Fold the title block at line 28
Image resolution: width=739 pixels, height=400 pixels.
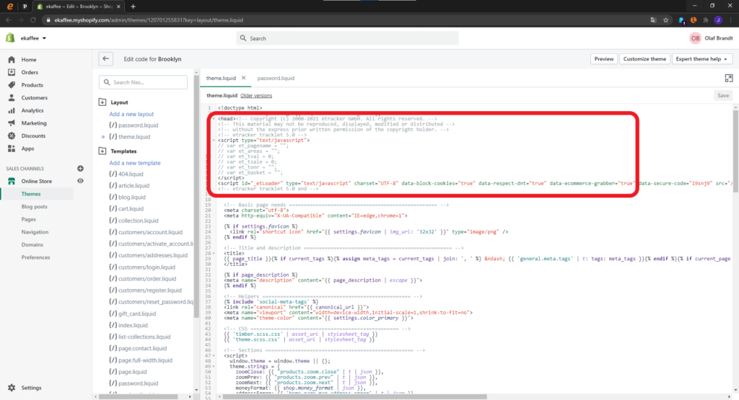(x=214, y=253)
